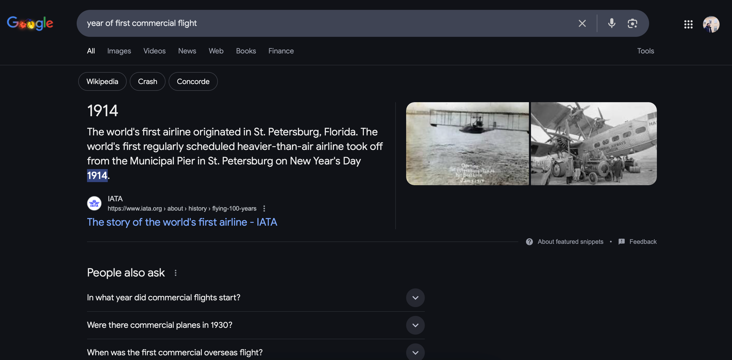Image resolution: width=732 pixels, height=360 pixels.
Task: Open the Concorde filter suggestion
Action: coord(193,81)
